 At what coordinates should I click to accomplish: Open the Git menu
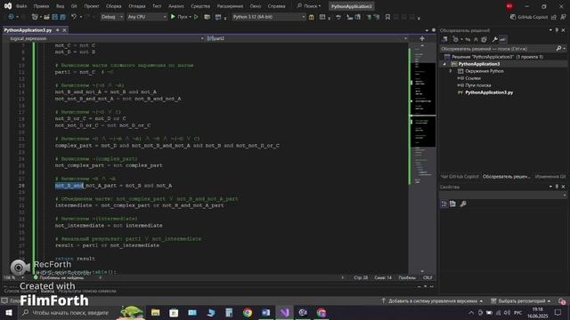pos(74,6)
